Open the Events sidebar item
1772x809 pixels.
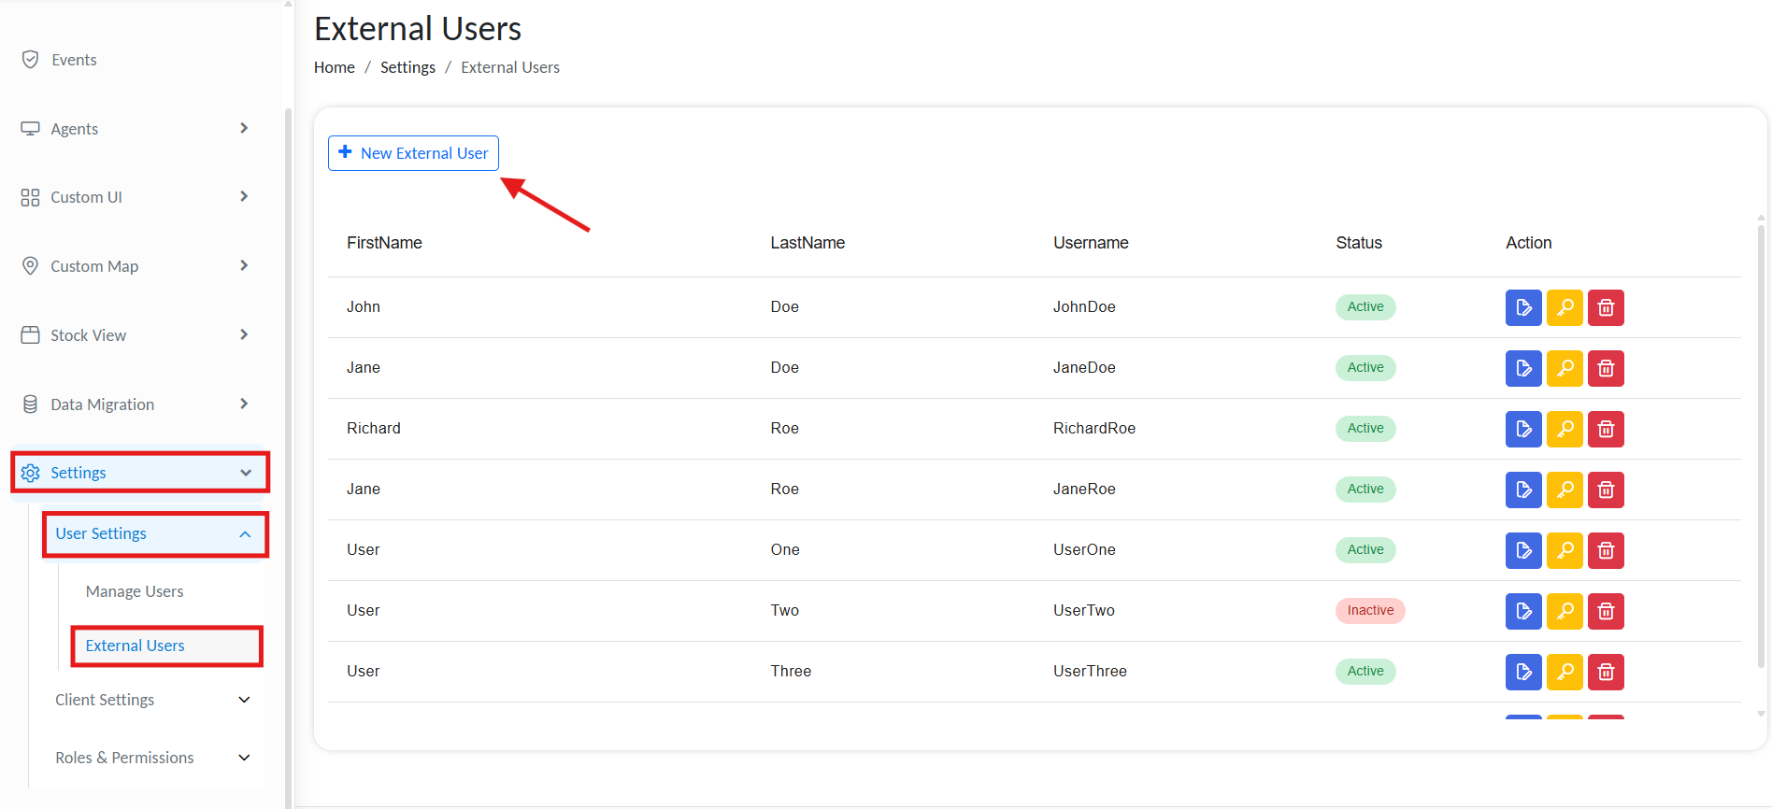[x=74, y=60]
